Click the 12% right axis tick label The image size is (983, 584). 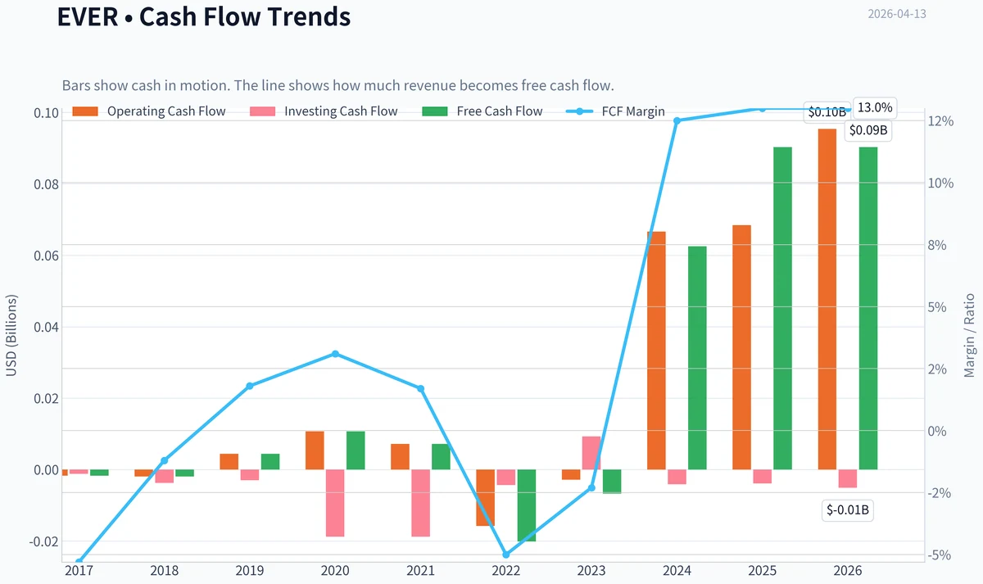[942, 121]
